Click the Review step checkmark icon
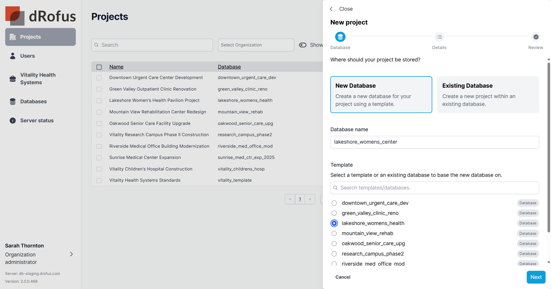551x289 pixels. [x=536, y=37]
